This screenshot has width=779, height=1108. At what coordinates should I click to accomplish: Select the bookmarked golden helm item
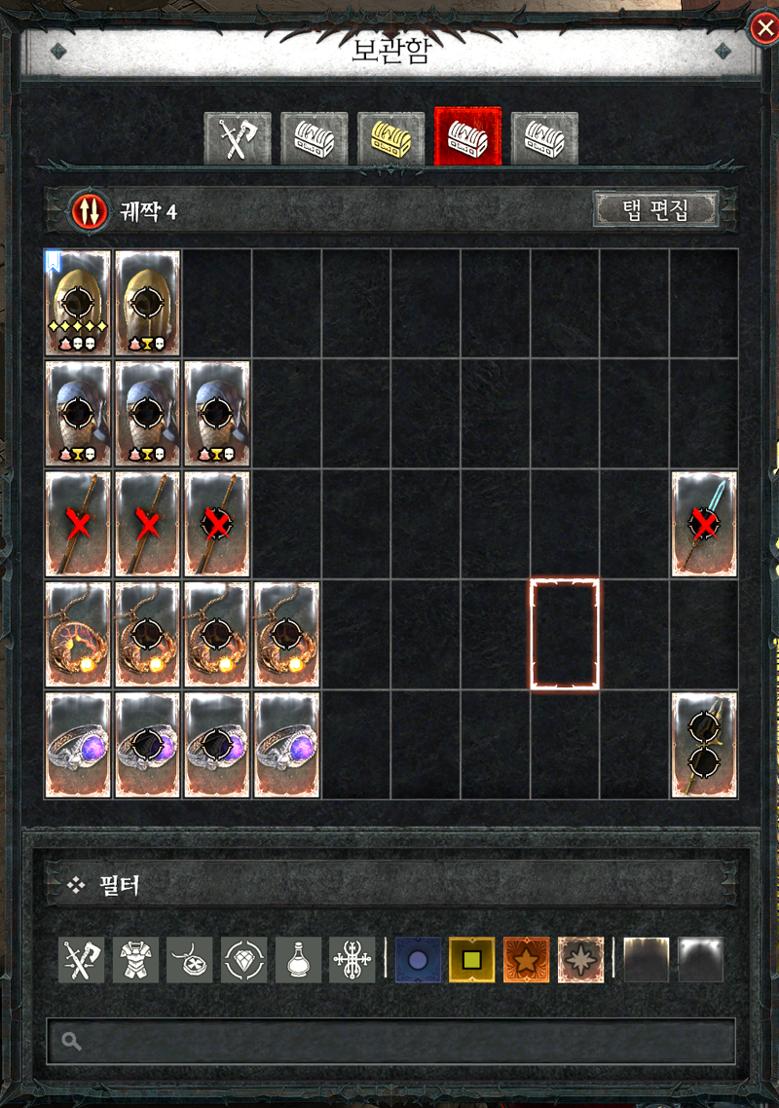coord(78,303)
